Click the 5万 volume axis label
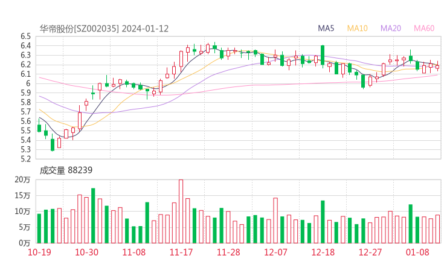The width and height of the screenshot is (447, 266). click(25, 227)
